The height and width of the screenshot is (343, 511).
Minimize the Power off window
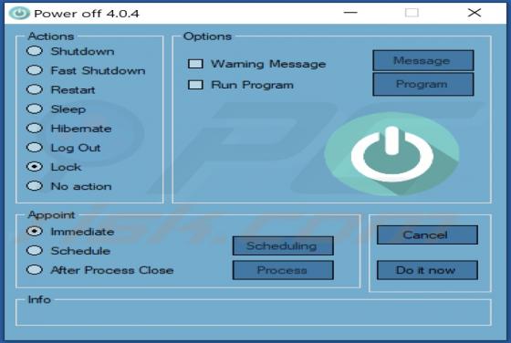pos(350,13)
